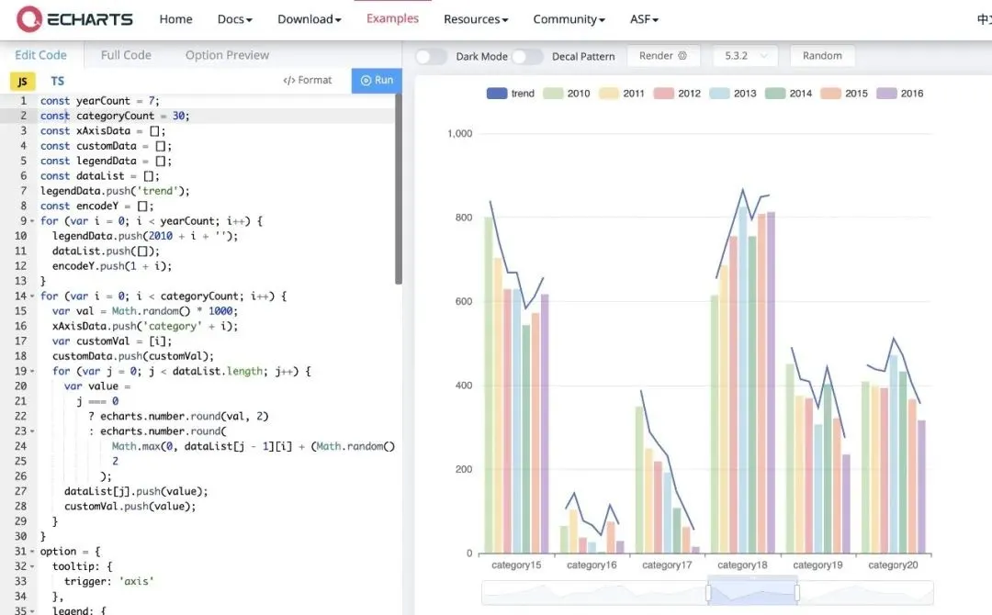992x615 pixels.
Task: Collapse the for loop at line 14
Action: pyautogui.click(x=33, y=296)
